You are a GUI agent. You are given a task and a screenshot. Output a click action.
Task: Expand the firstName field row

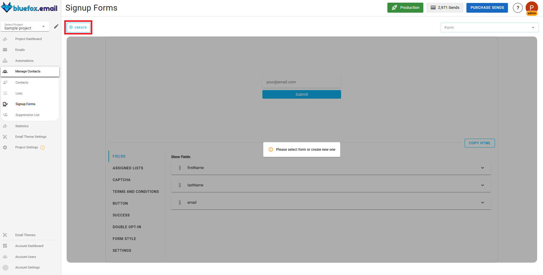click(483, 168)
